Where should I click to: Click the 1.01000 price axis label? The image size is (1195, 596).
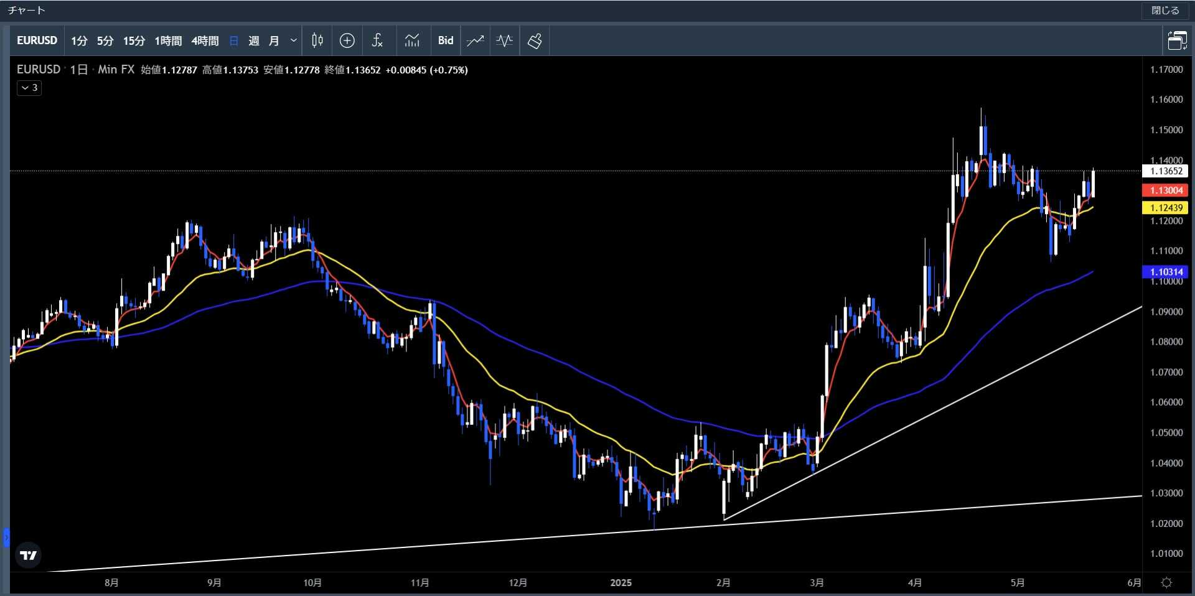point(1166,554)
